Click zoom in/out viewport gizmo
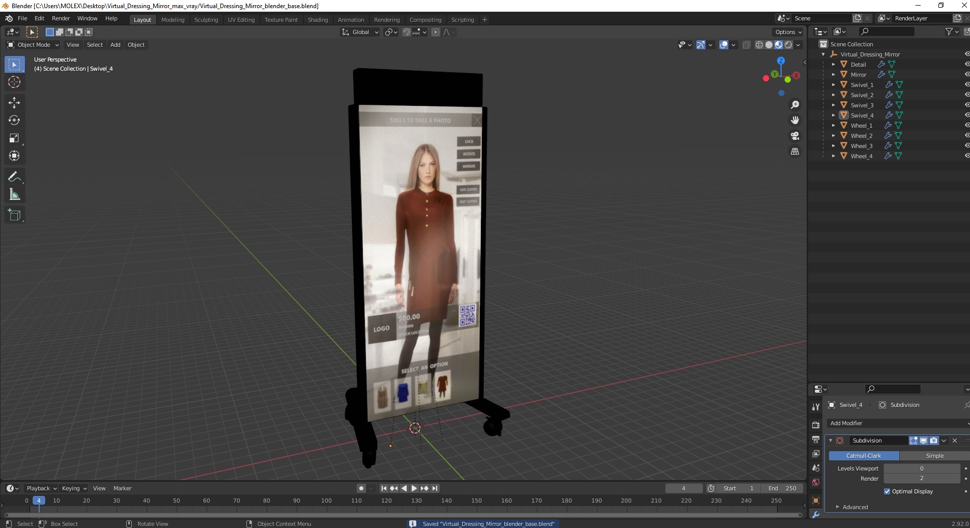 tap(794, 105)
